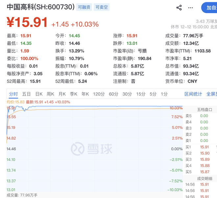217x198 pixels.
Task: Click the 全屏显示 fullscreen link
Action: [x=211, y=94]
